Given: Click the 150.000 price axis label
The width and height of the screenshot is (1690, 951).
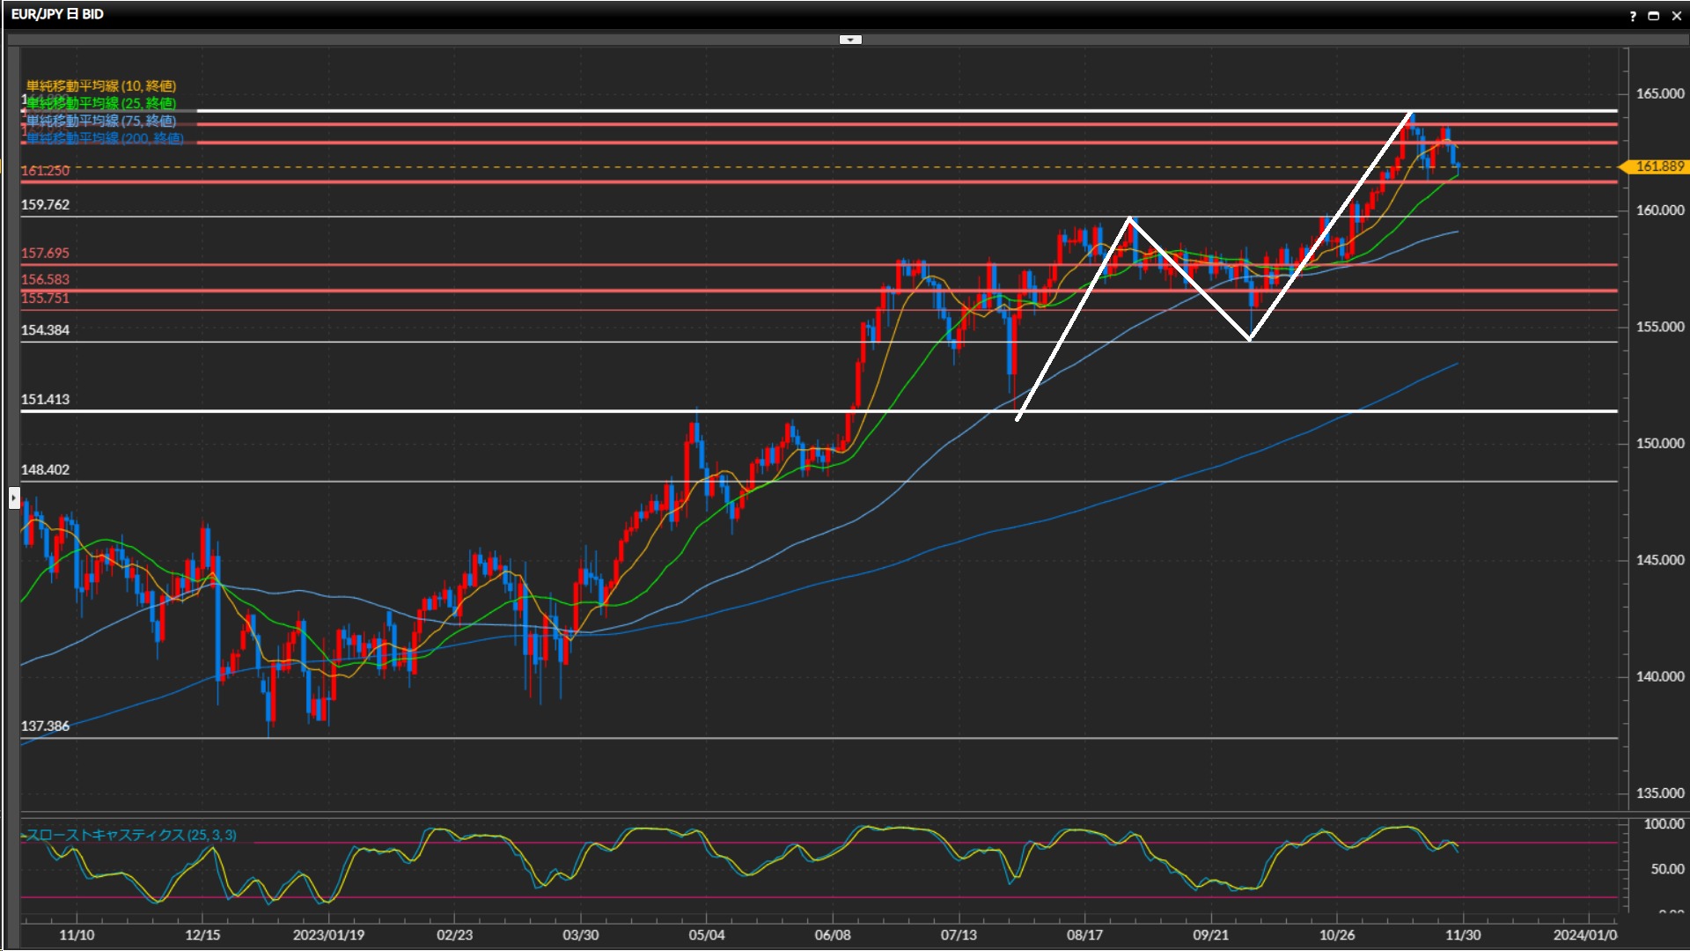Looking at the screenshot, I should (x=1659, y=443).
